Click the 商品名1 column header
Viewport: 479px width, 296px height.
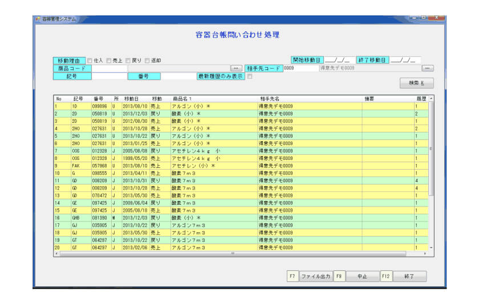[x=182, y=99]
